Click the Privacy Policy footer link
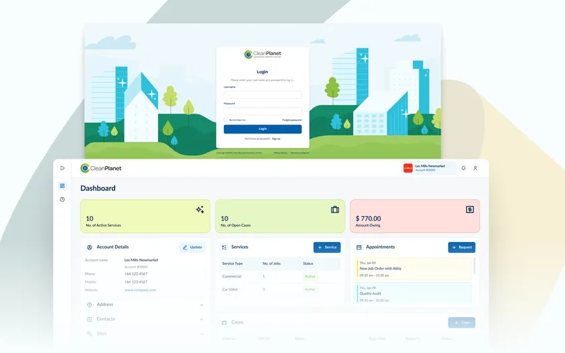 click(x=280, y=153)
